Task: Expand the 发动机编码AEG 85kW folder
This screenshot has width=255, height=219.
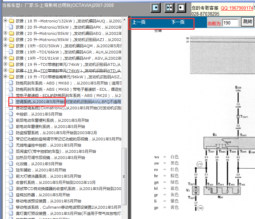Action: tap(5, 33)
